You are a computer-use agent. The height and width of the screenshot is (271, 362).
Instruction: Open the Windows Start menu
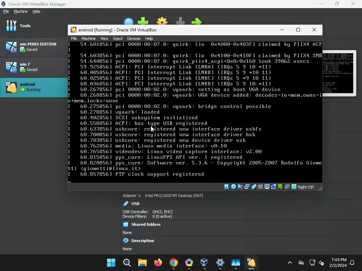coord(111,263)
